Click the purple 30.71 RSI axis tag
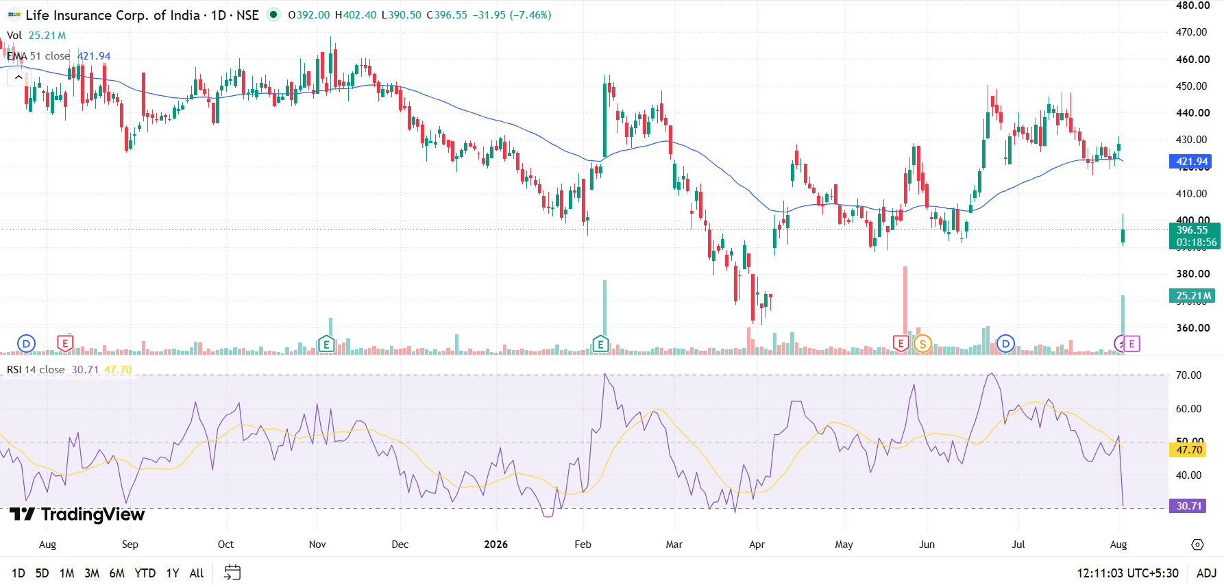 click(1189, 505)
